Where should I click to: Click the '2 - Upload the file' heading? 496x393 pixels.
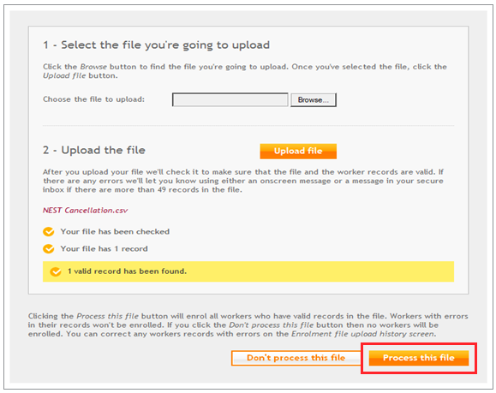94,150
